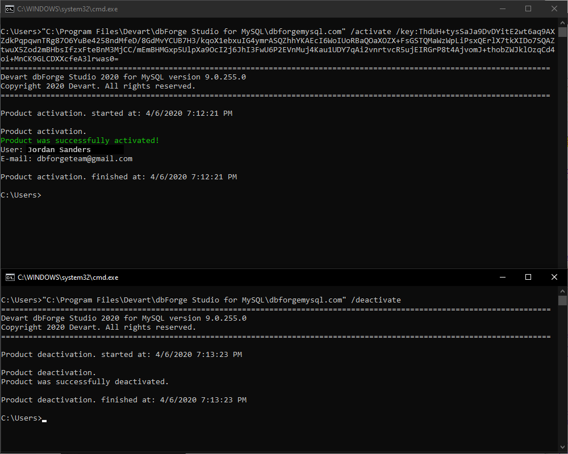Click the E-mail dbforgeteam@gmail.com line
Screen dimensions: 568x454
click(66, 158)
